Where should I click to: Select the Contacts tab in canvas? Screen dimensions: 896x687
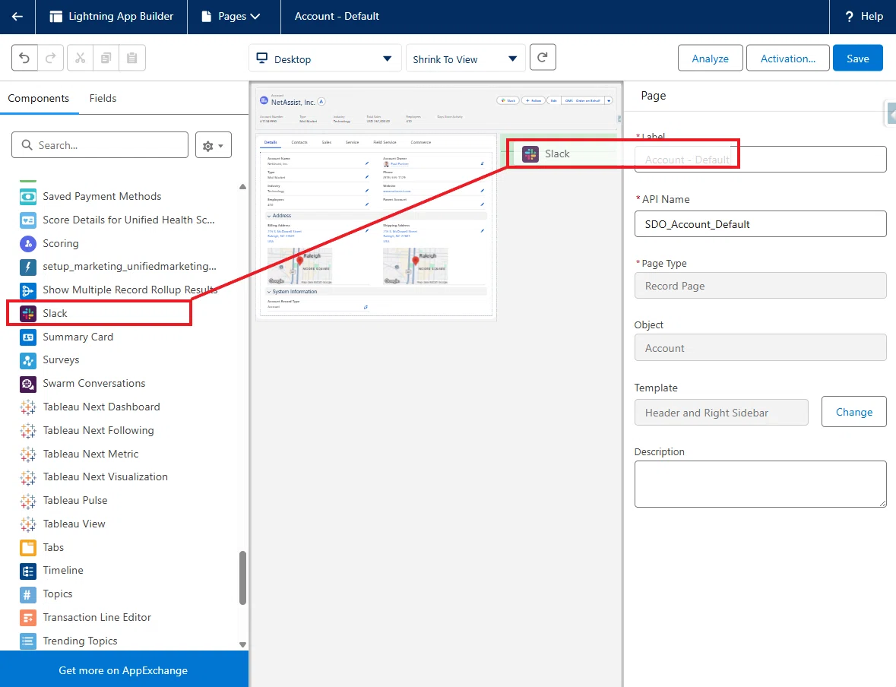(299, 142)
